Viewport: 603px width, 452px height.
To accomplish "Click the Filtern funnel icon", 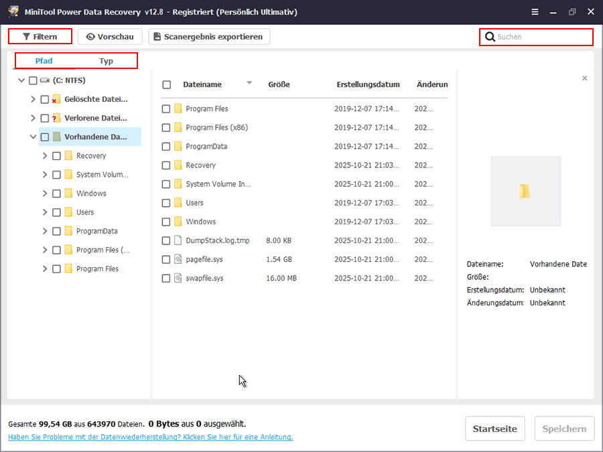I will 26,36.
